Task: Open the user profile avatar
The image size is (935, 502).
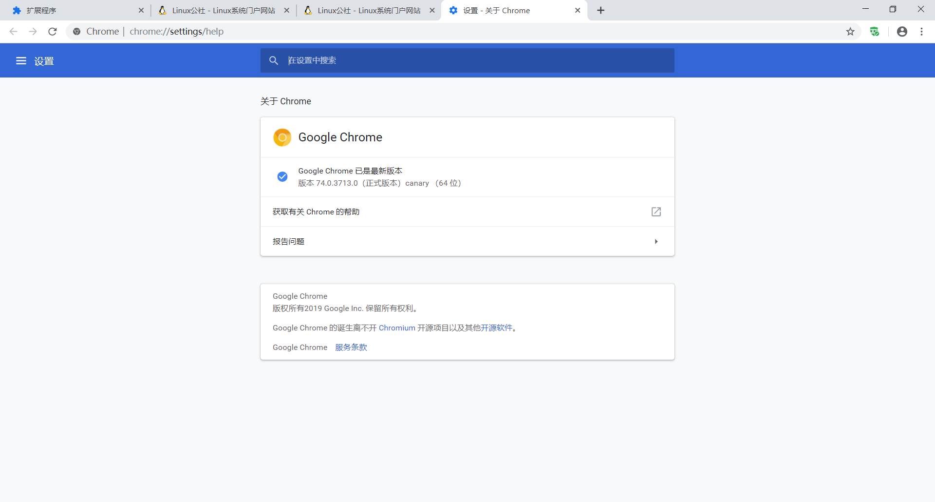Action: (x=902, y=32)
